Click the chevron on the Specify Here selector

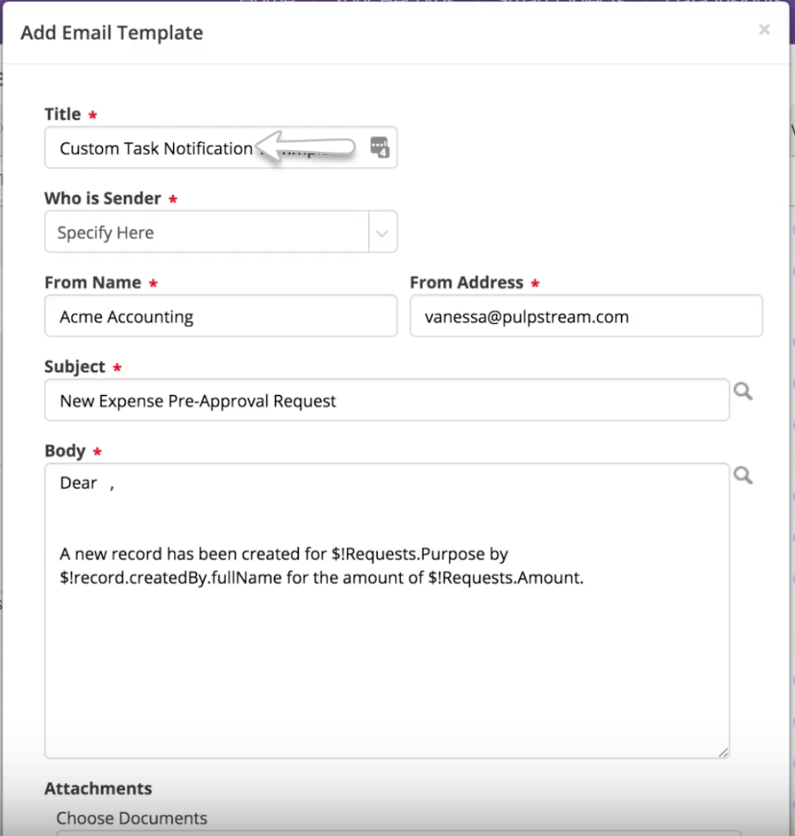tap(381, 232)
